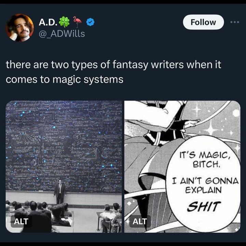The width and height of the screenshot is (246, 246).
Task: Click the A.D. display name
Action: pos(48,22)
